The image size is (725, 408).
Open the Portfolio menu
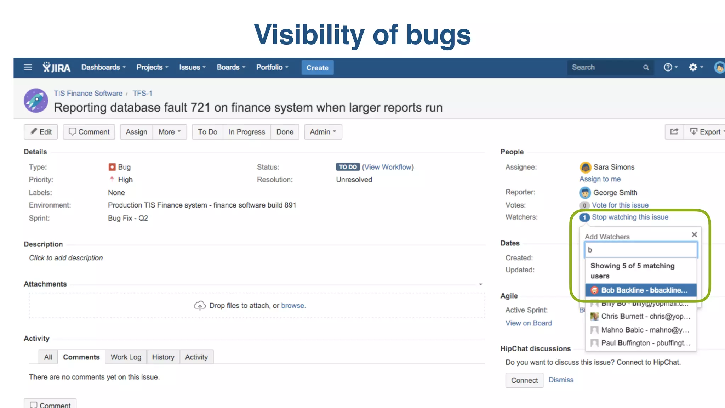(x=272, y=67)
